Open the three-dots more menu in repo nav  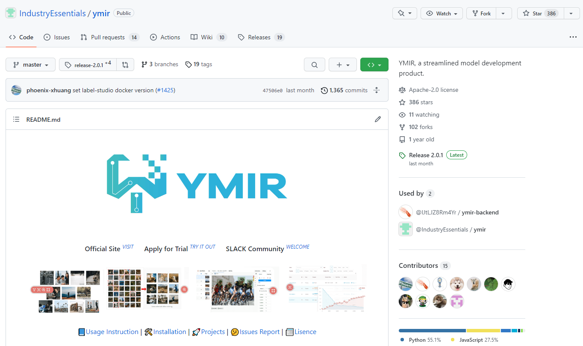pyautogui.click(x=573, y=37)
